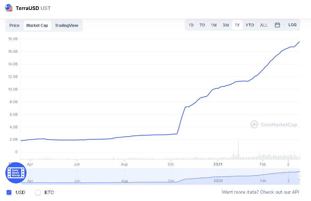Select the 7D time range
This screenshot has height=201, width=311.
point(202,25)
